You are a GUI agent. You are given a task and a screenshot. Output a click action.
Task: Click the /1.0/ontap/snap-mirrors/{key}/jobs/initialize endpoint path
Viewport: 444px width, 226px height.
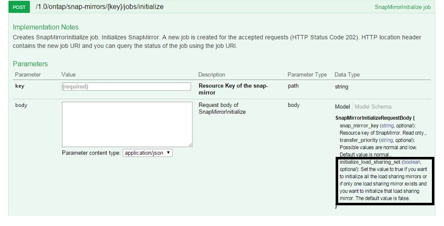pos(100,7)
